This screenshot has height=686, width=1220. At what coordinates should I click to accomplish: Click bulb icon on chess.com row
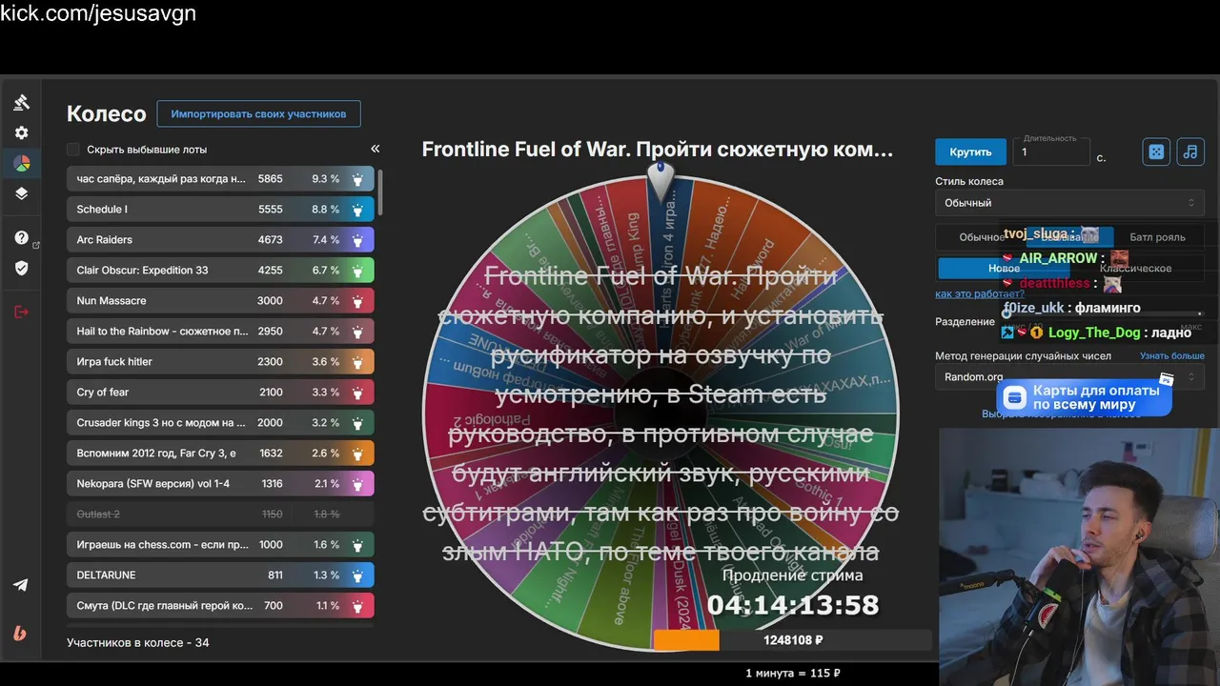[x=357, y=545]
